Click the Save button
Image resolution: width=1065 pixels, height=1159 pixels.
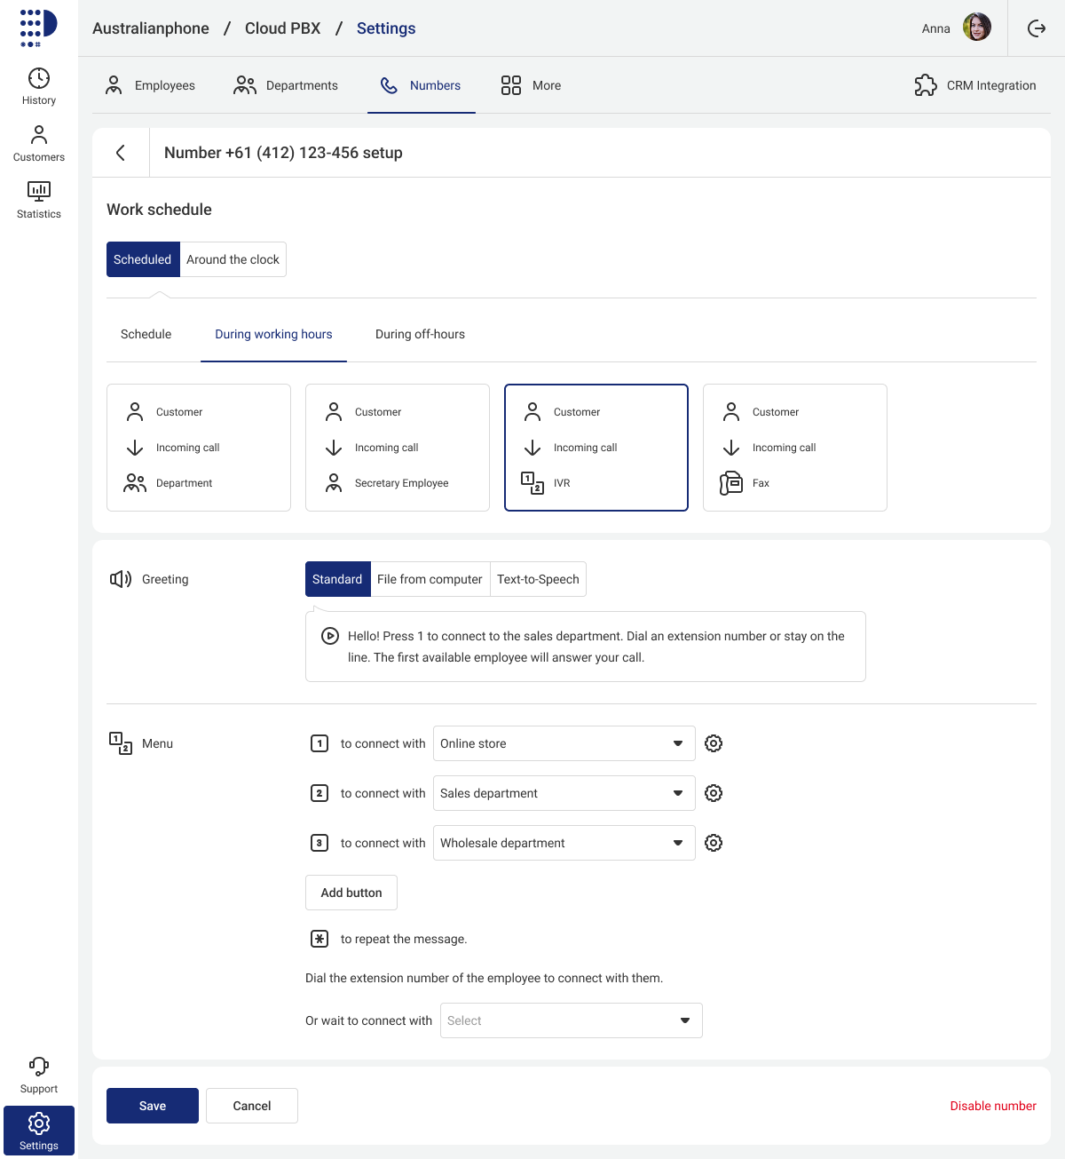(153, 1106)
